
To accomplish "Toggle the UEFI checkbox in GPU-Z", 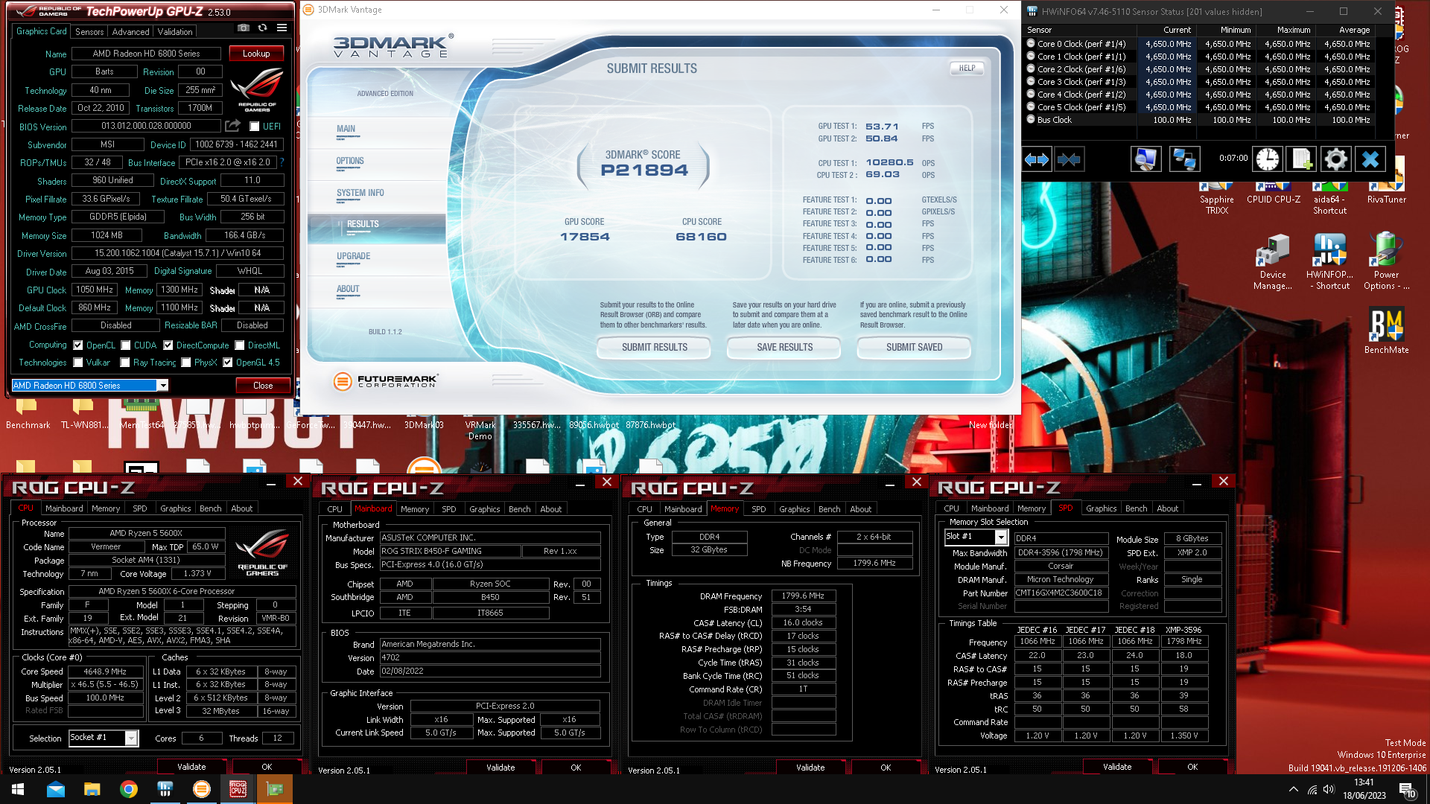I will tap(254, 127).
